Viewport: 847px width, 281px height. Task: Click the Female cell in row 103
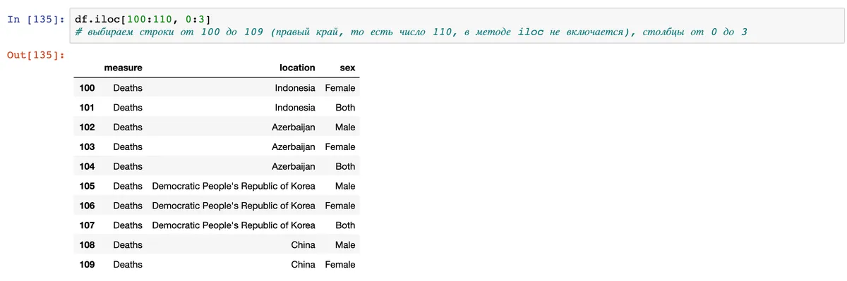340,147
